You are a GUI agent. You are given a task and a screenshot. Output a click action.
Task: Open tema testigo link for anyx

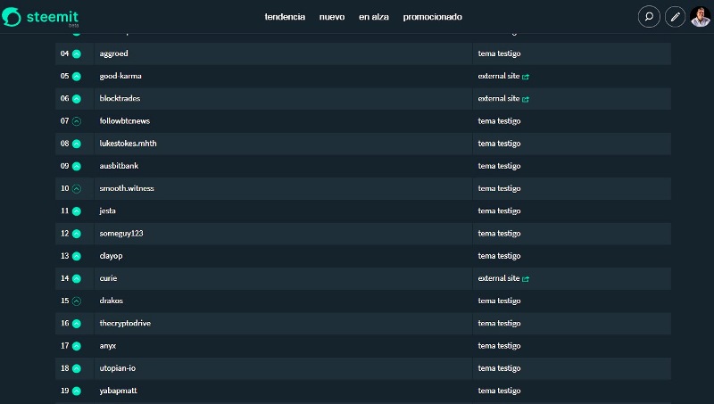[x=499, y=346]
